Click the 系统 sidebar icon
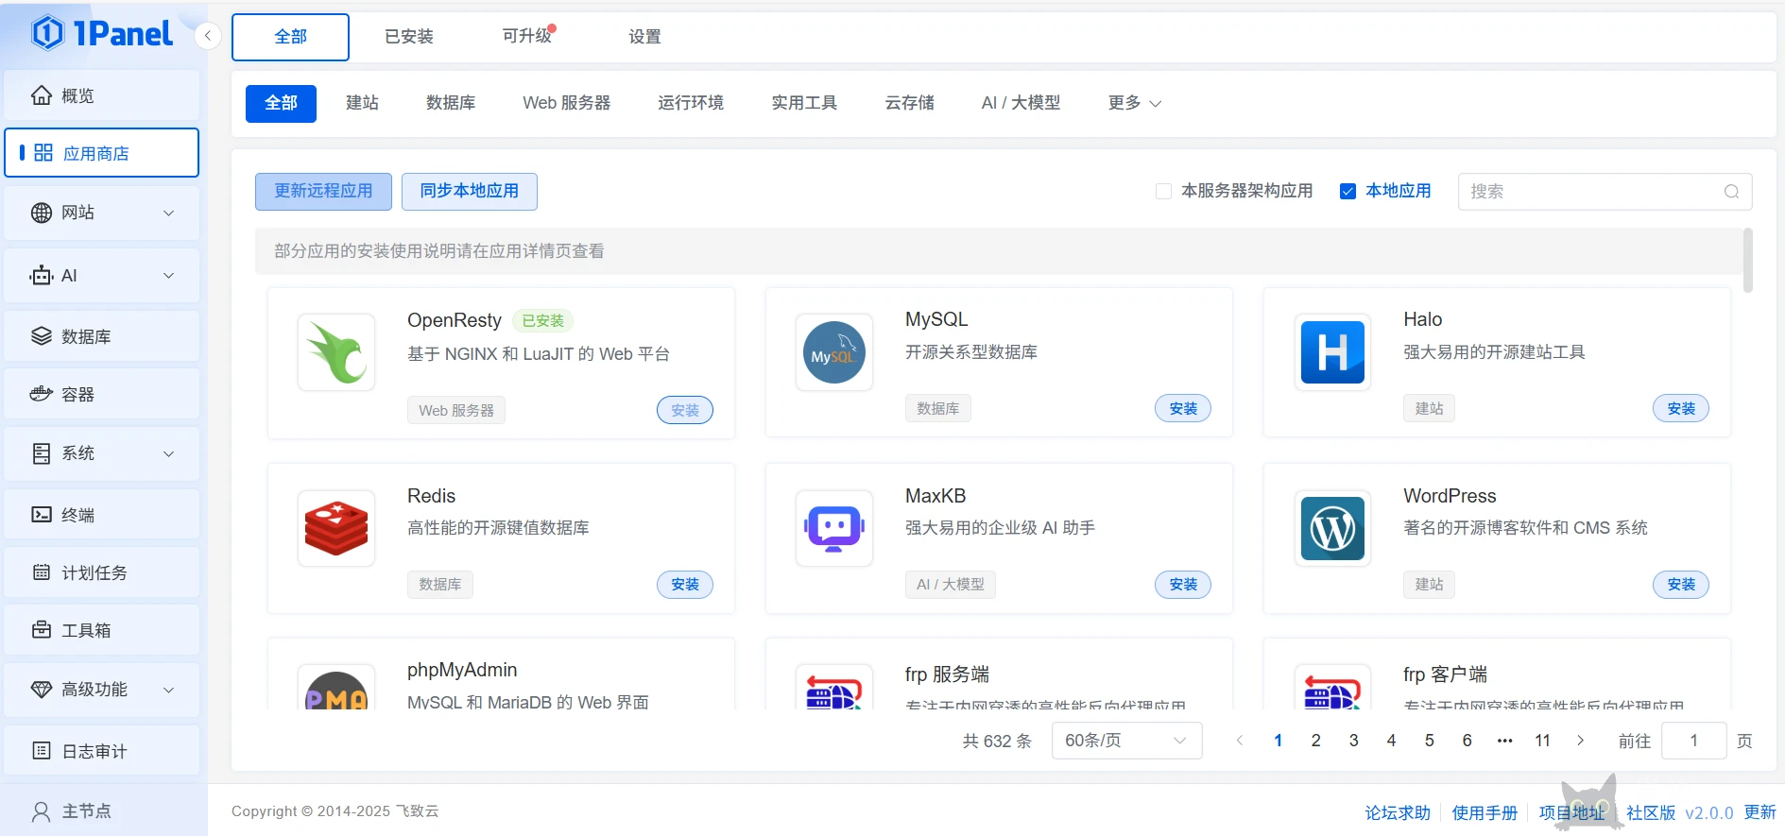This screenshot has height=836, width=1785. (42, 453)
